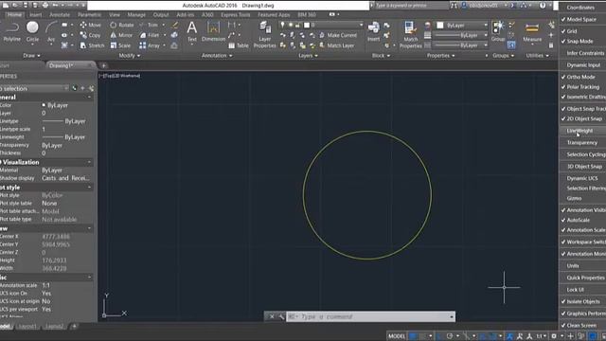Activate the Array command
606x341 pixels.
150,45
